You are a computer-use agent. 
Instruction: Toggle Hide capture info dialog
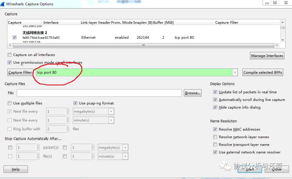pyautogui.click(x=215, y=107)
